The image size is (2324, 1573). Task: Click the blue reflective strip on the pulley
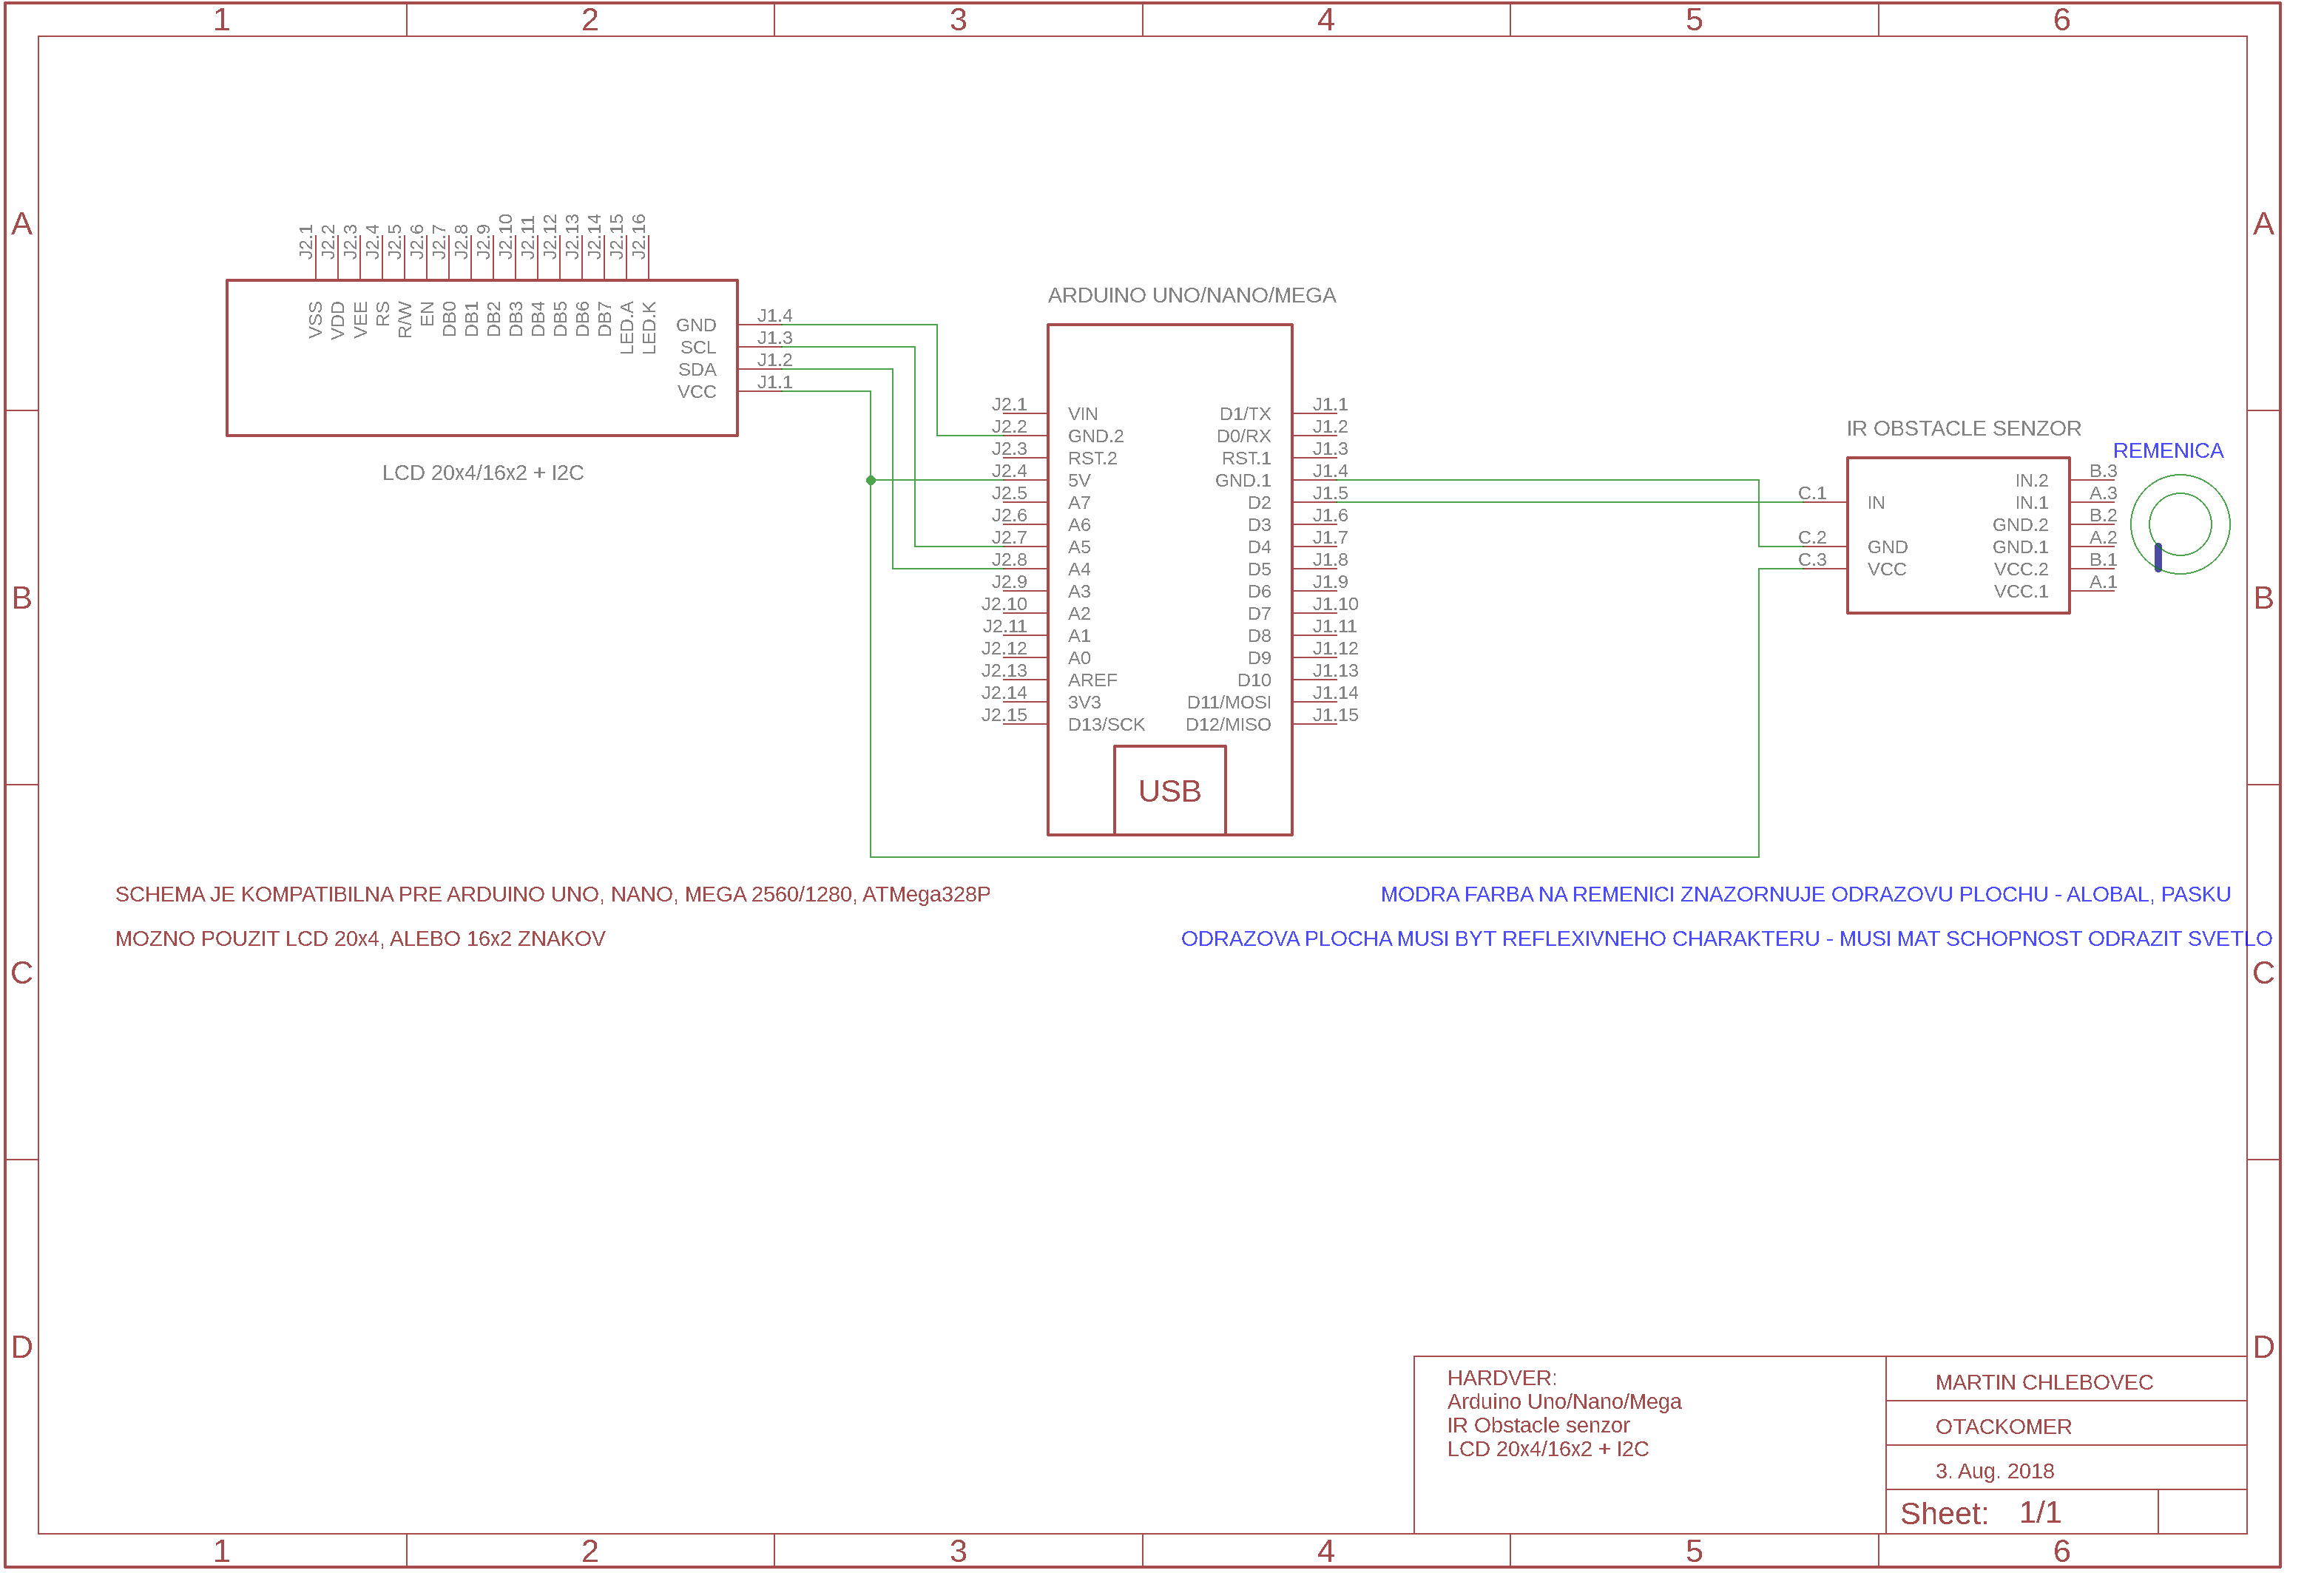(x=2158, y=557)
